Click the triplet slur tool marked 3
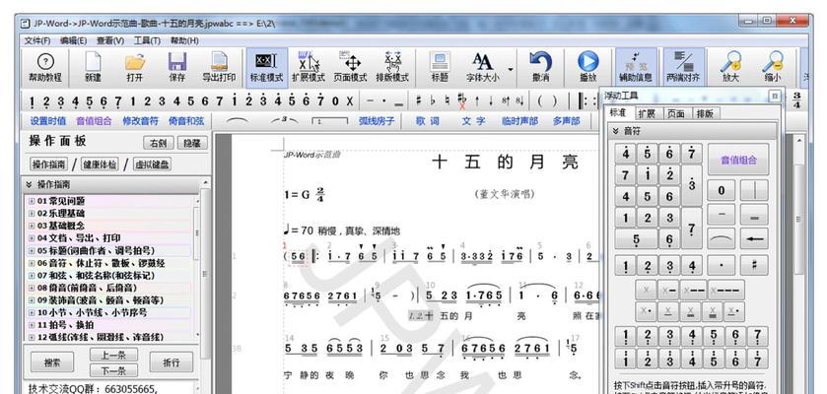Image resolution: width=827 pixels, height=394 pixels. (284, 120)
